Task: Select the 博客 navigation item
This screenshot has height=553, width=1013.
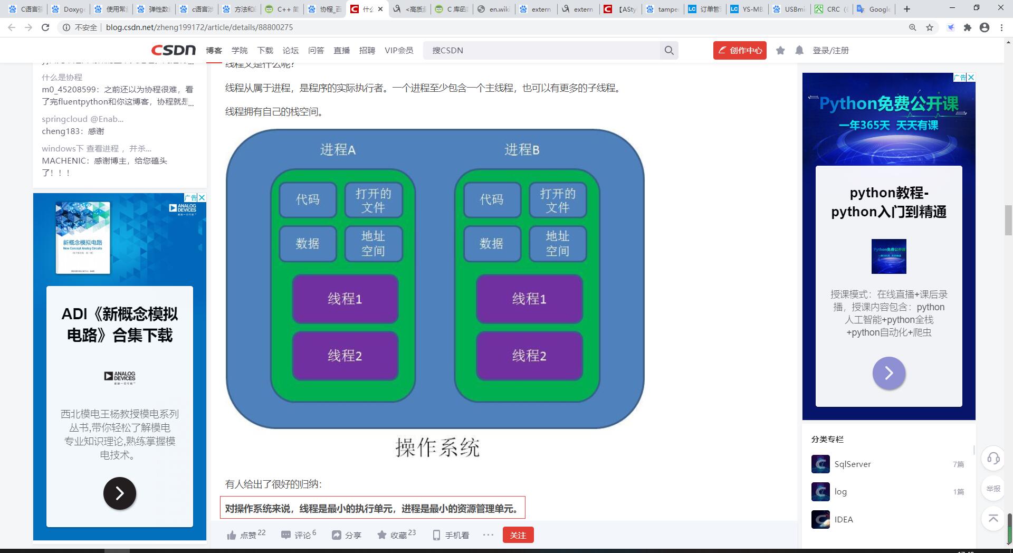Action: point(213,51)
